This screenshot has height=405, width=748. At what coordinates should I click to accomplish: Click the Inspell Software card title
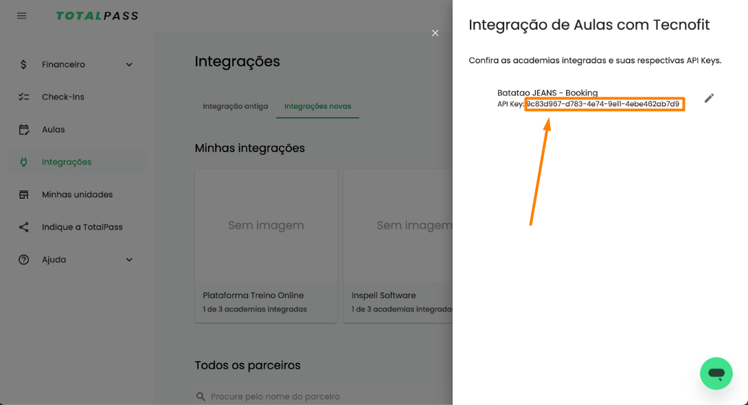pos(383,295)
